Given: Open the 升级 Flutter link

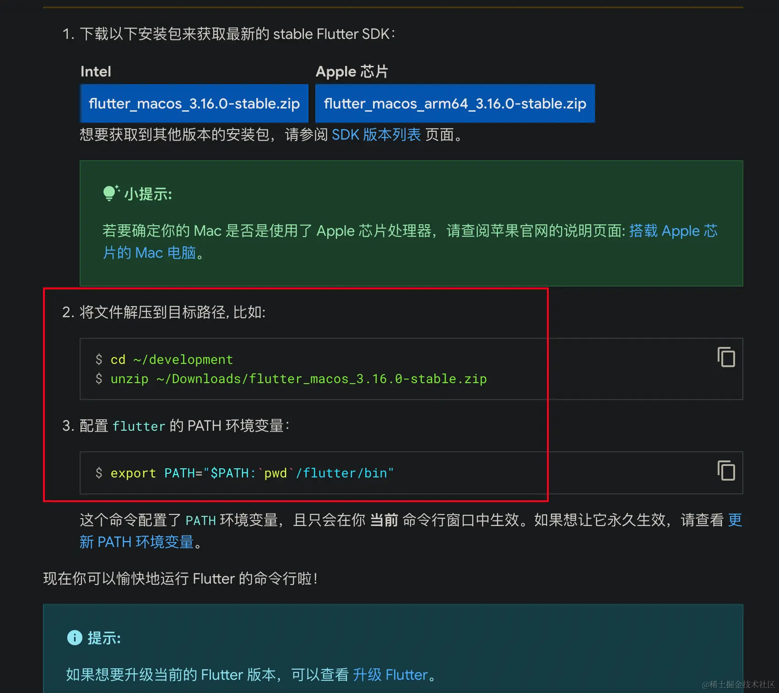Looking at the screenshot, I should 390,675.
